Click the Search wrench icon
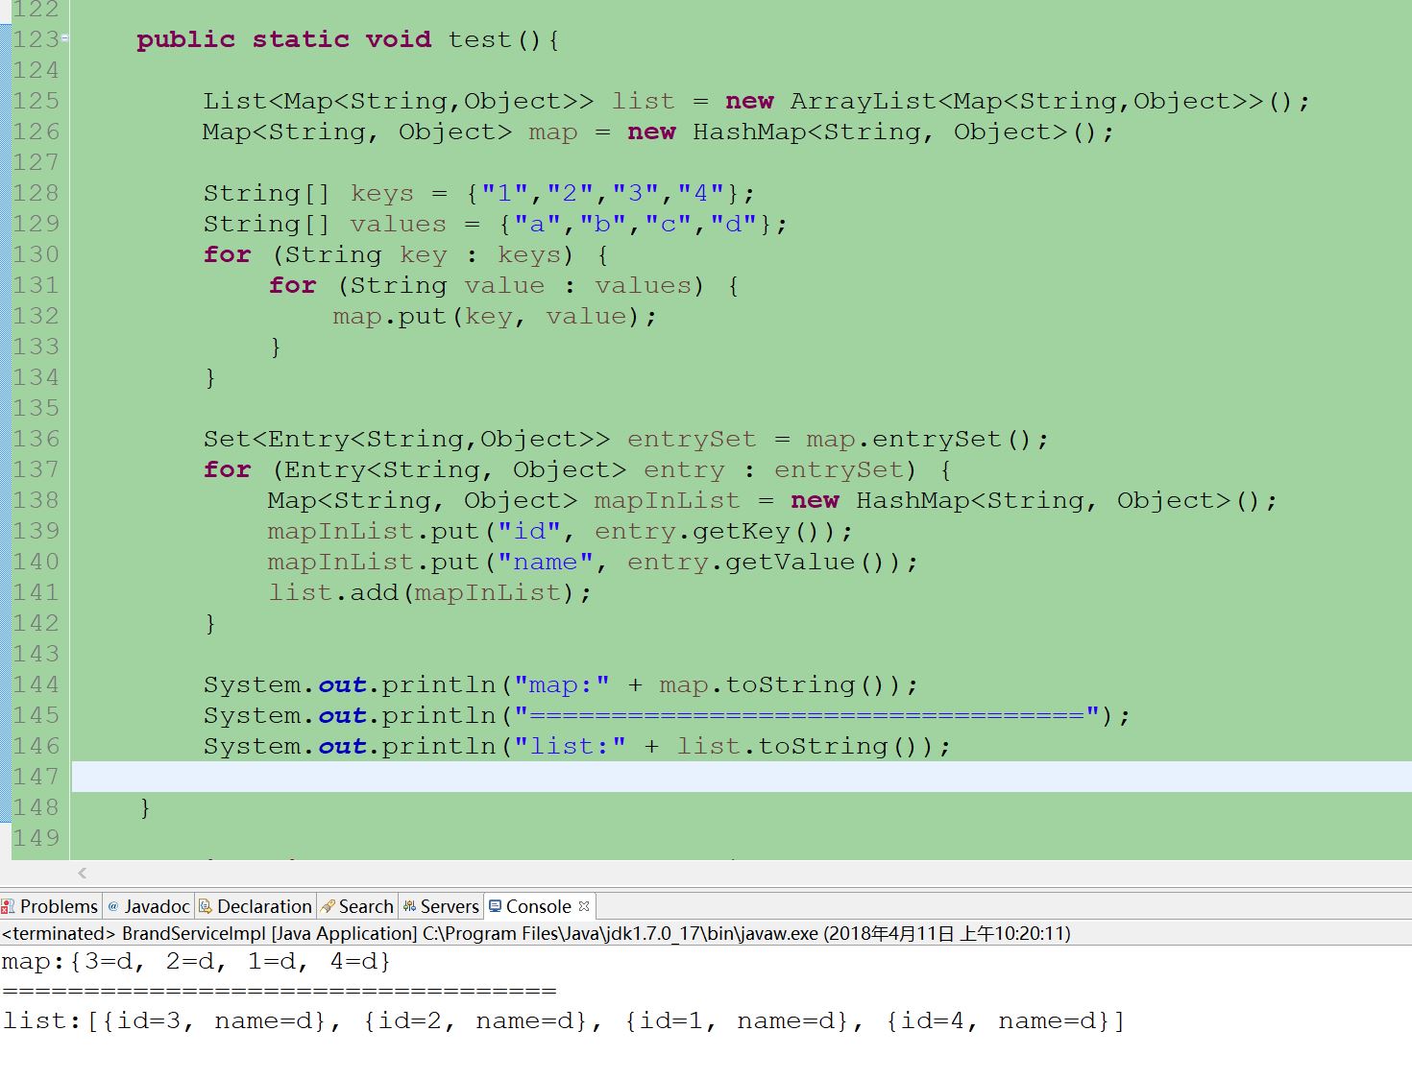1412x1079 pixels. (327, 906)
